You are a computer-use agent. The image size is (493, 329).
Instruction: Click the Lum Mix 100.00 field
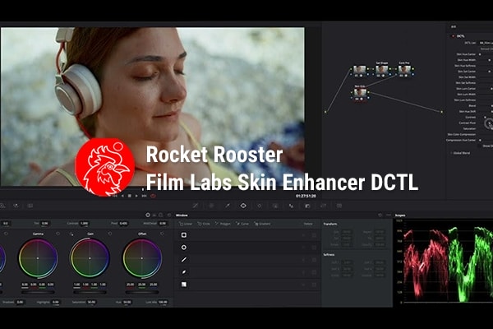click(x=163, y=302)
